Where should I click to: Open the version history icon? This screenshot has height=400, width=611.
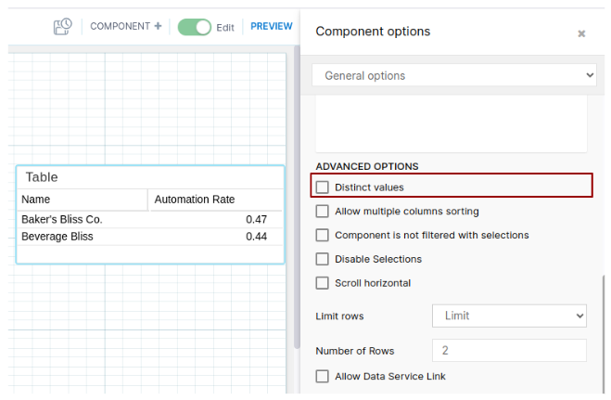pos(63,27)
